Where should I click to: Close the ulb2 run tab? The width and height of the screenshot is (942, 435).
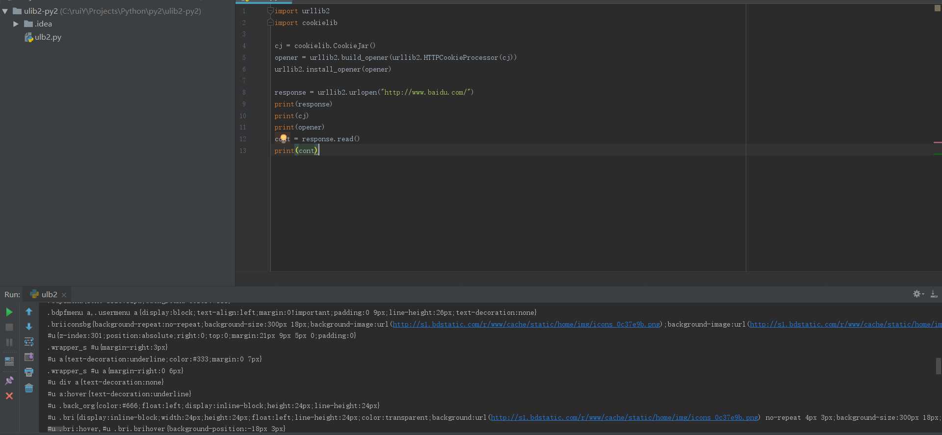click(64, 295)
